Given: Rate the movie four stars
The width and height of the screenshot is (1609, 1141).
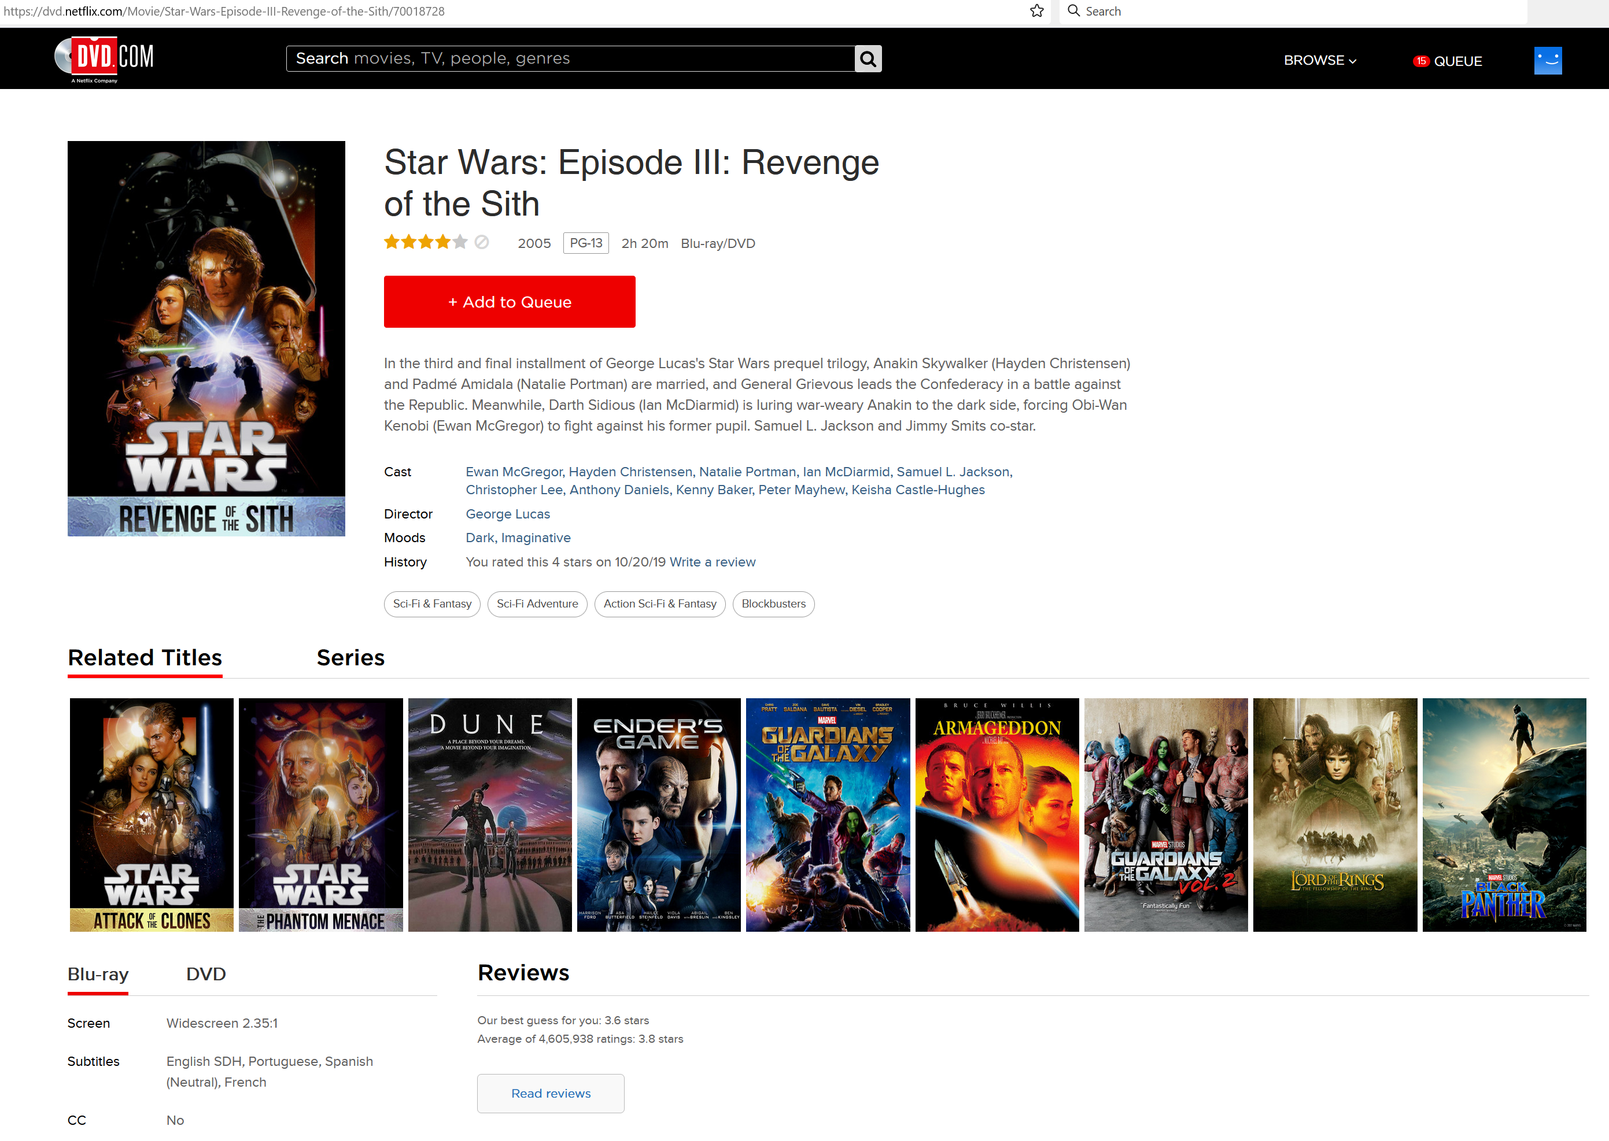Looking at the screenshot, I should 442,242.
